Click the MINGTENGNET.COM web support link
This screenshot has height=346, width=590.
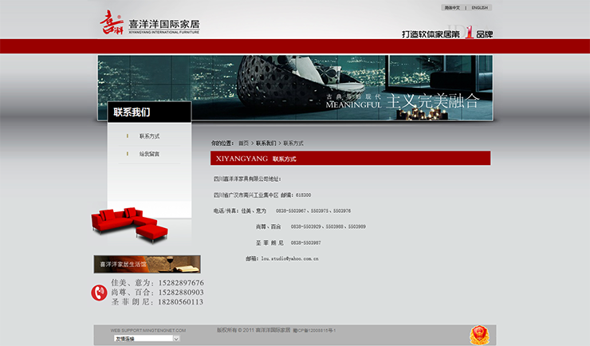(x=147, y=329)
